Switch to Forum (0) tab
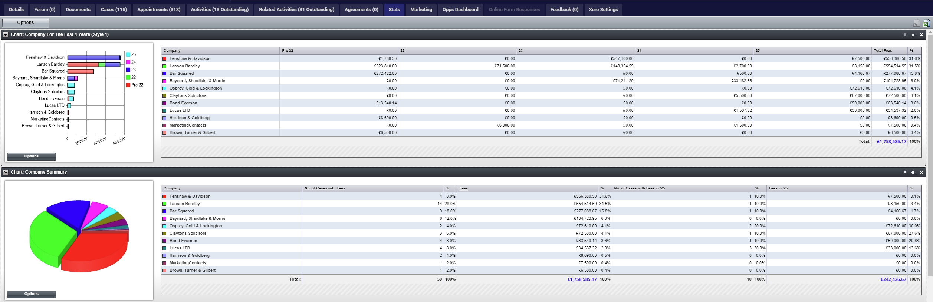Screen dimensions: 933x302 45,10
